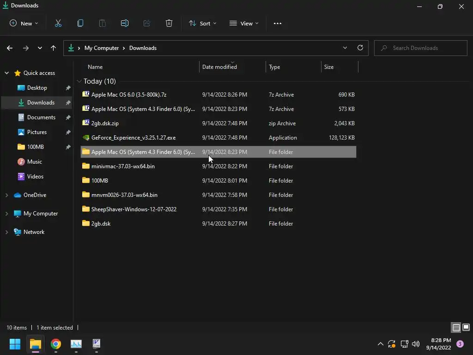Screen dimensions: 473x355
Task: Select Desktop in Quick access
Action: click(37, 88)
